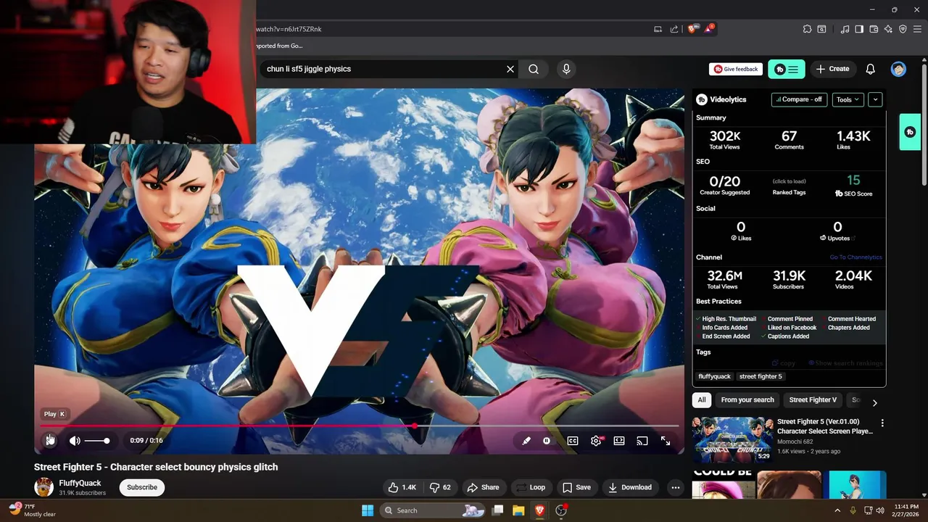Open the browser Extensions puzzle icon
This screenshot has width=928, height=522.
tap(807, 29)
